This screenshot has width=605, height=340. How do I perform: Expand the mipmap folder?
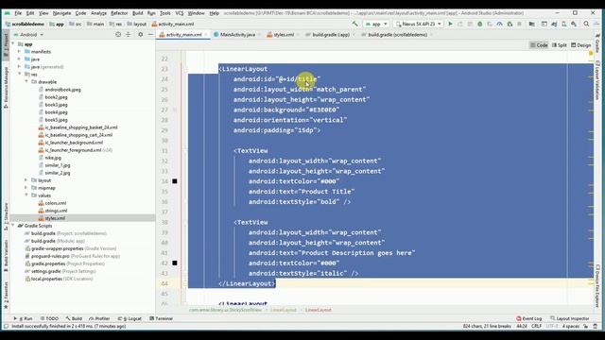click(x=26, y=188)
